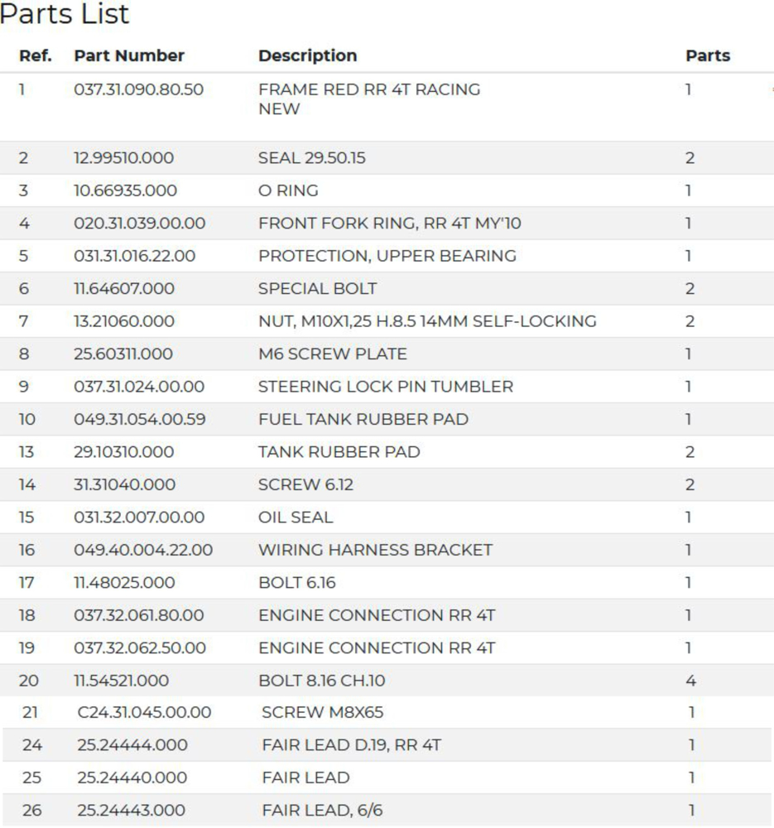
Task: Select the SCREW 6.12 description
Action: 305,484
